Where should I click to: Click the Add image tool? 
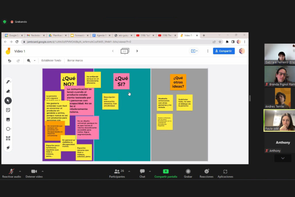point(8,119)
